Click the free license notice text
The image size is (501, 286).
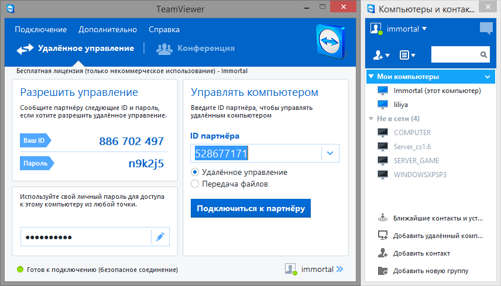132,71
